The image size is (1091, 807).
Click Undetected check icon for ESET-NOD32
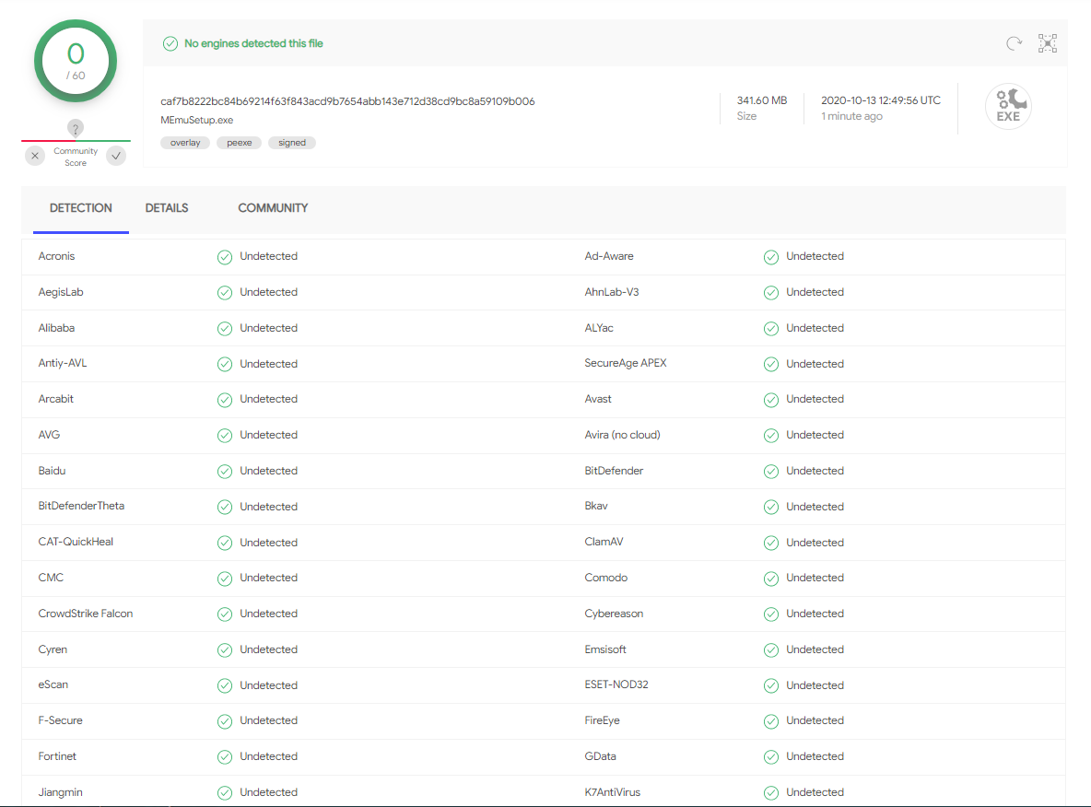point(771,685)
